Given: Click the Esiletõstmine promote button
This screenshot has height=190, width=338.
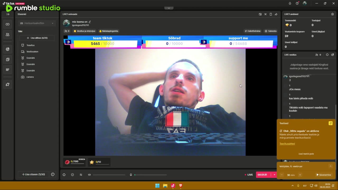Looking at the screenshot, I should (252, 31).
